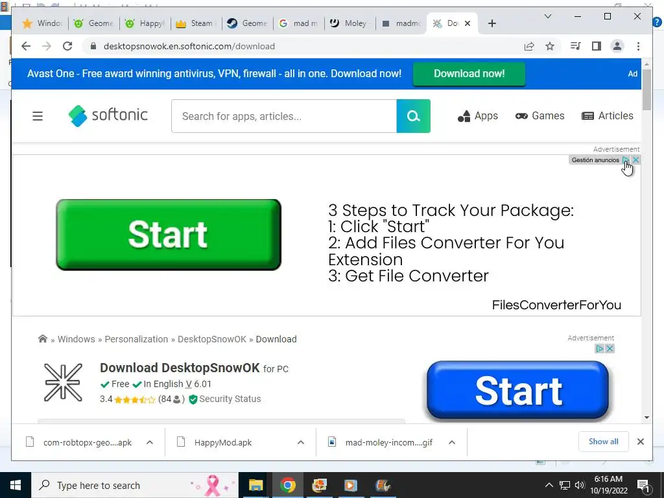Switch to the Steam tab
This screenshot has height=498, width=664.
[x=196, y=23]
